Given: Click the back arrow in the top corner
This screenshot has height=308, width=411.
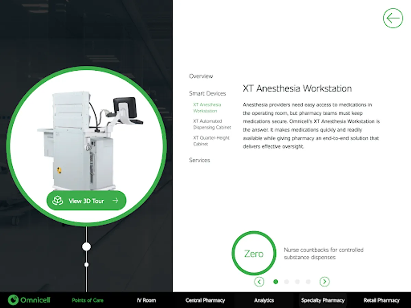Looking at the screenshot, I should (393, 18).
